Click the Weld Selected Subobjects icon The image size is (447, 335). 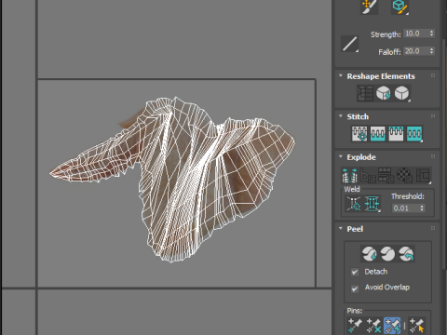pos(372,204)
